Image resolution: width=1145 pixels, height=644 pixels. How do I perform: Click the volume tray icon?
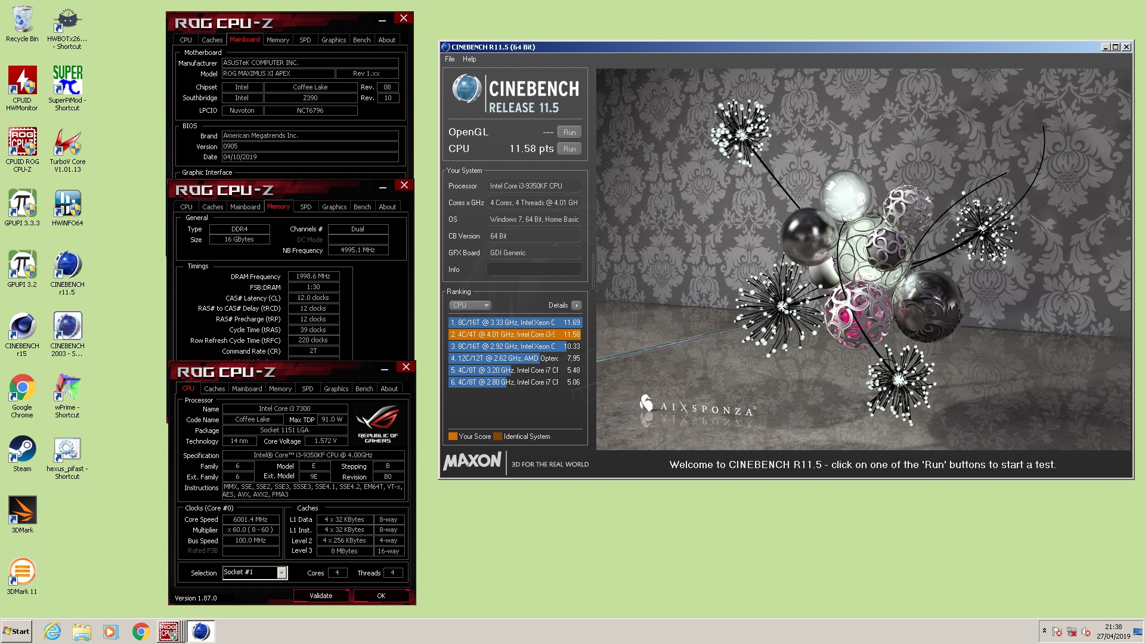(1086, 631)
